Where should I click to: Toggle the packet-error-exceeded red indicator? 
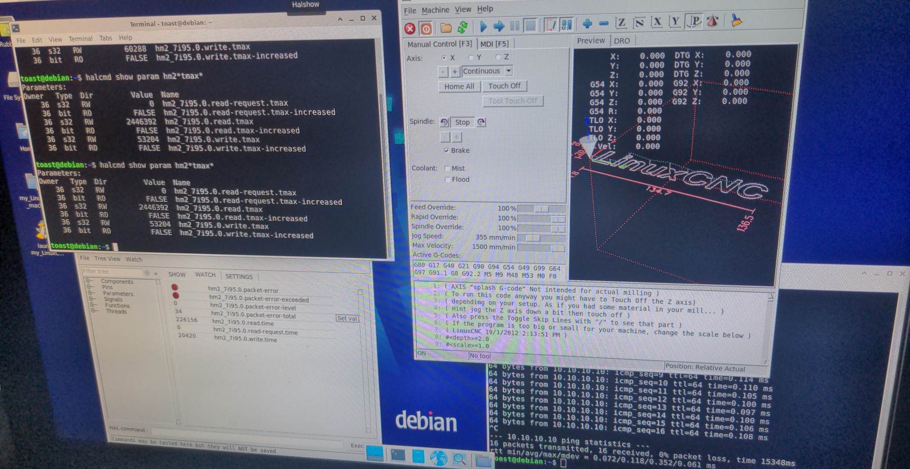[176, 295]
